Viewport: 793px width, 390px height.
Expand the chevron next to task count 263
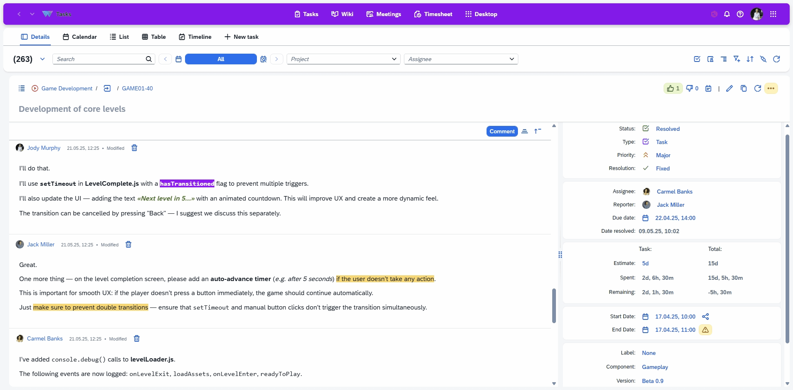pos(43,59)
